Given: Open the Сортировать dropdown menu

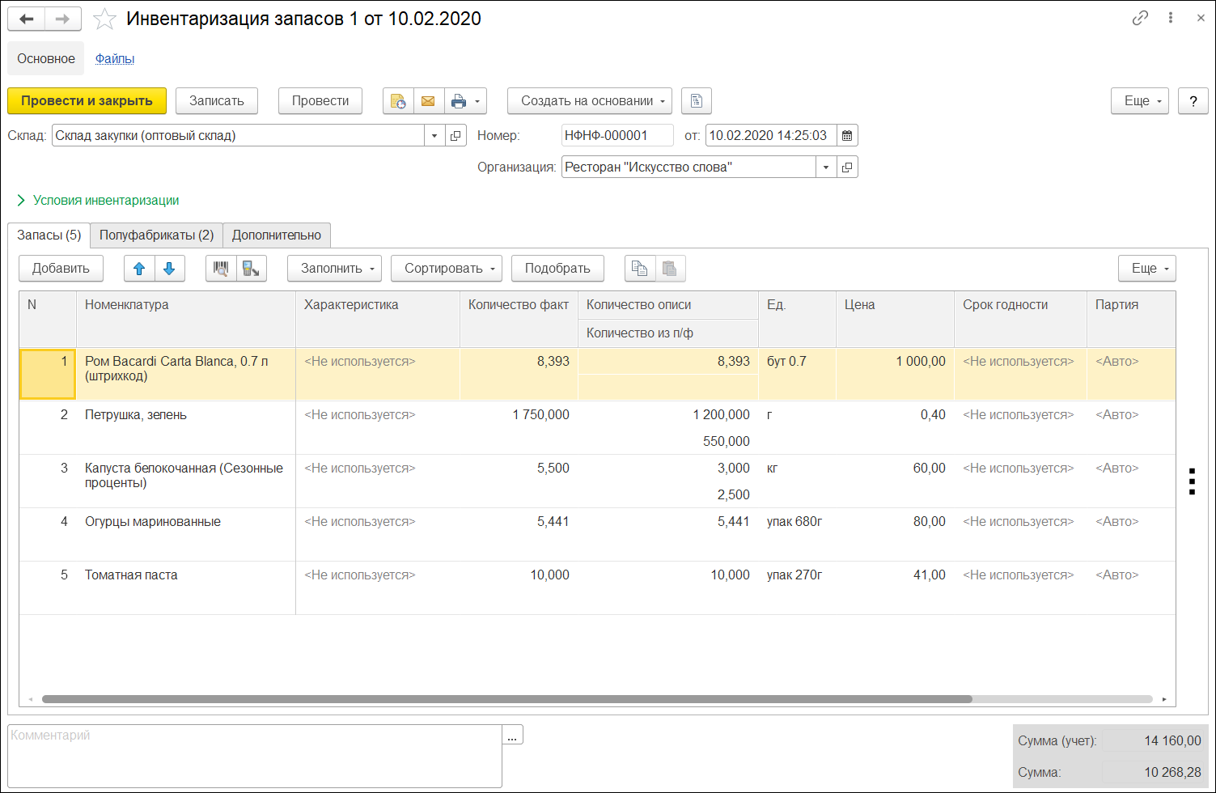Looking at the screenshot, I should pyautogui.click(x=446, y=269).
